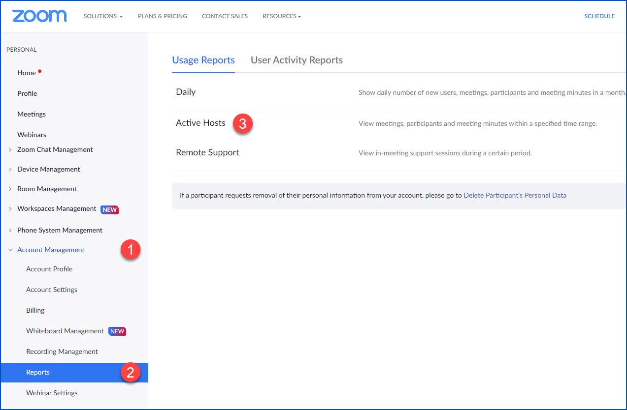Viewport: 627px width, 410px height.
Task: Open Whiteboard Management
Action: (65, 331)
